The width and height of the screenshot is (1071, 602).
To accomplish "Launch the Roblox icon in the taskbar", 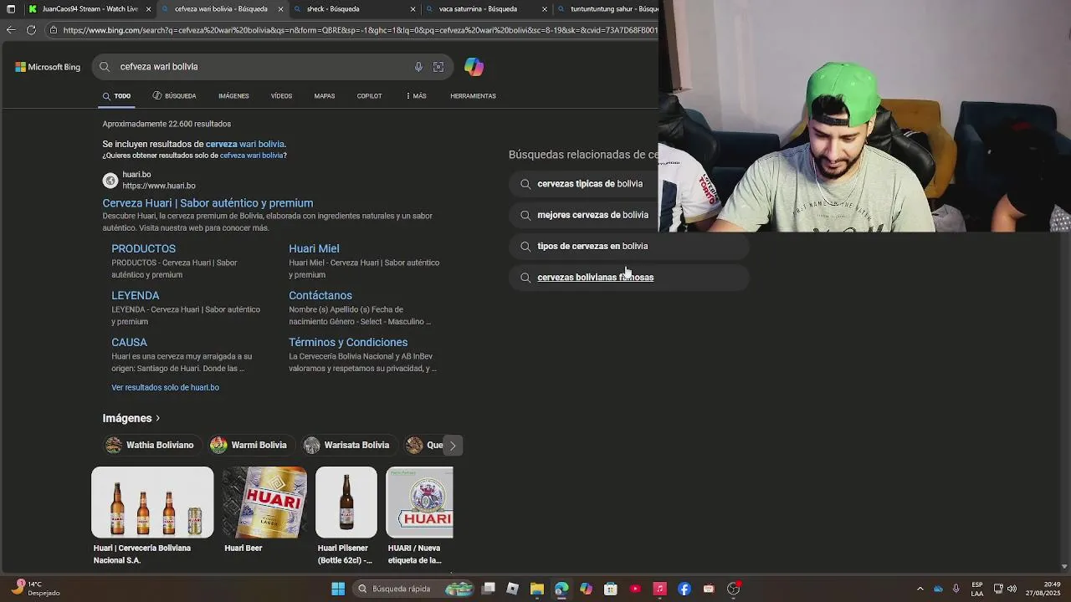I will pyautogui.click(x=513, y=589).
